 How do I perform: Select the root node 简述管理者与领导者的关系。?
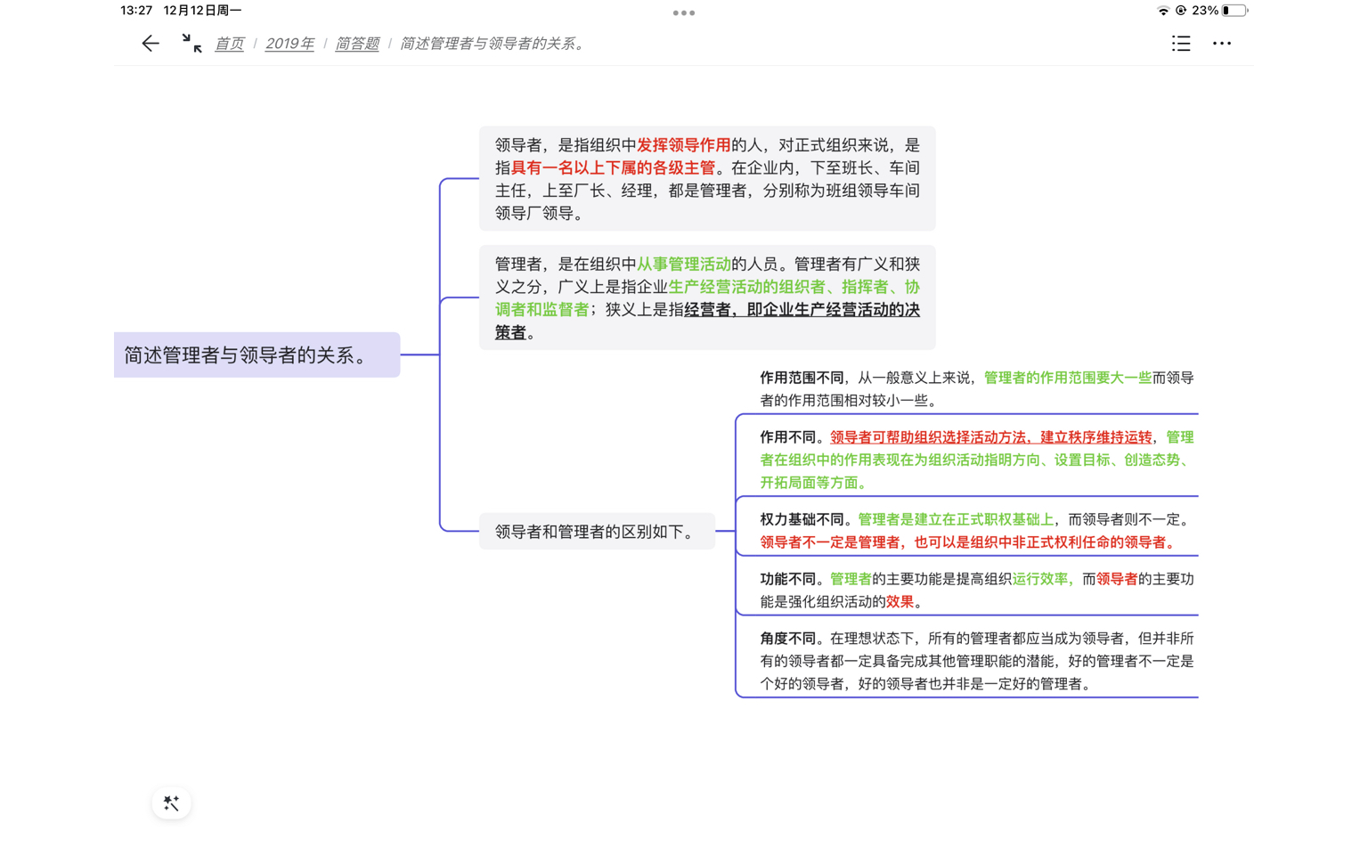click(256, 354)
